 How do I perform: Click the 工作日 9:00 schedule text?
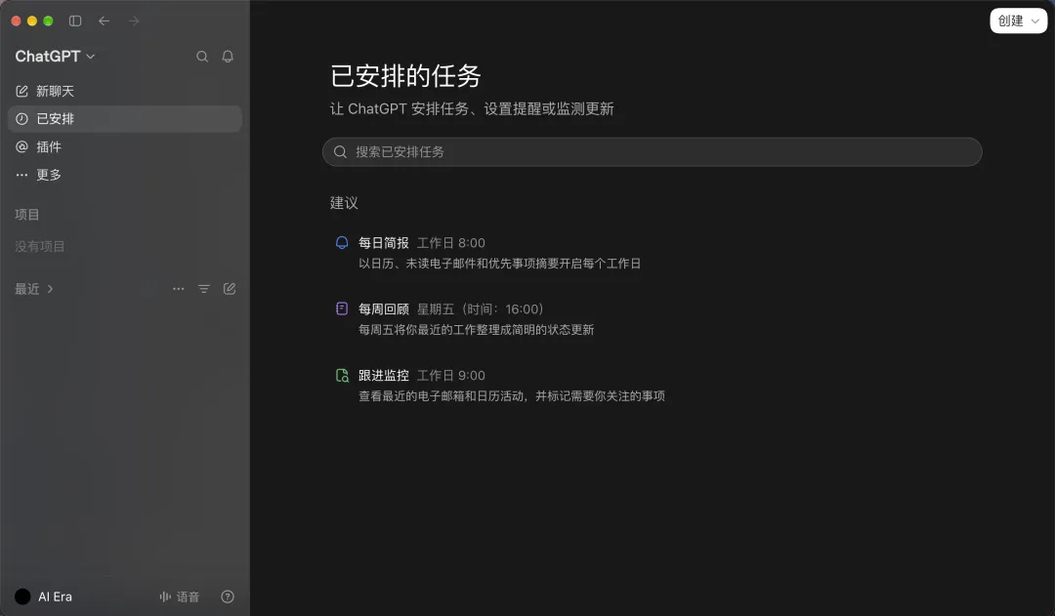450,375
